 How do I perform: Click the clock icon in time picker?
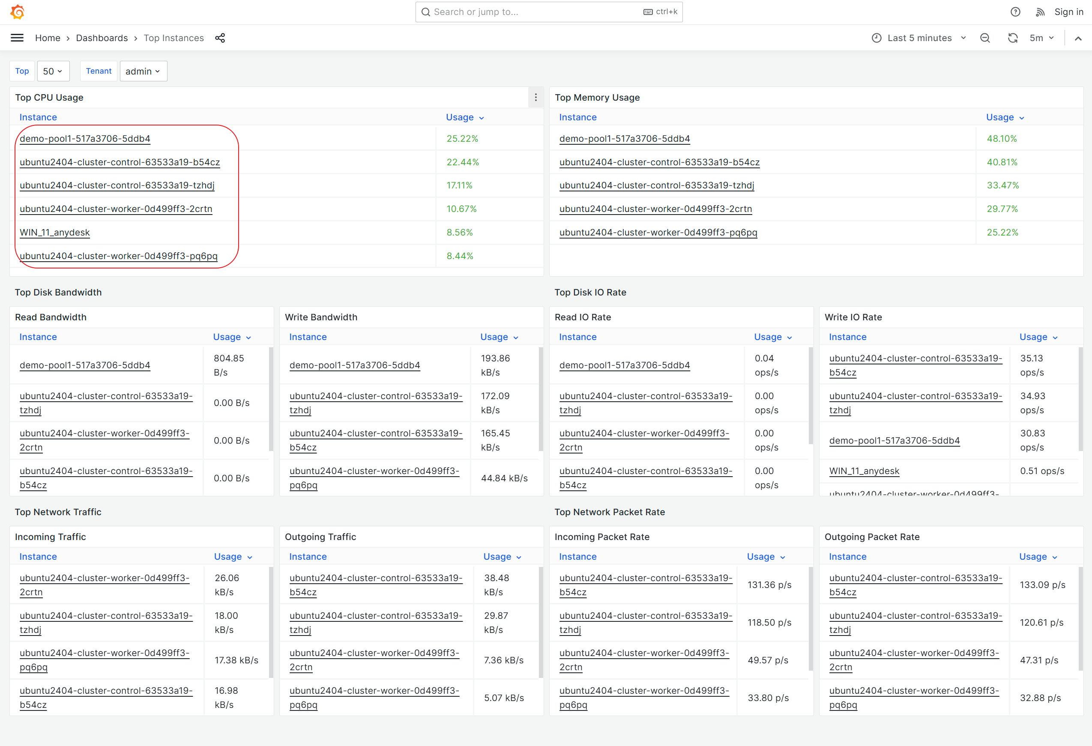coord(877,38)
